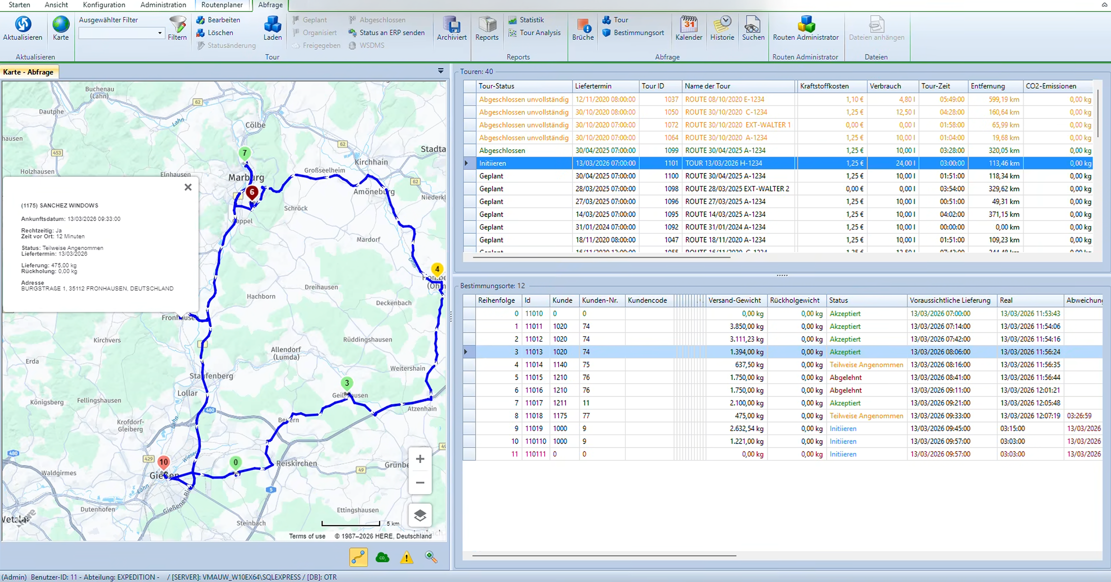Zoom out on the map
The height and width of the screenshot is (582, 1111).
coord(420,483)
